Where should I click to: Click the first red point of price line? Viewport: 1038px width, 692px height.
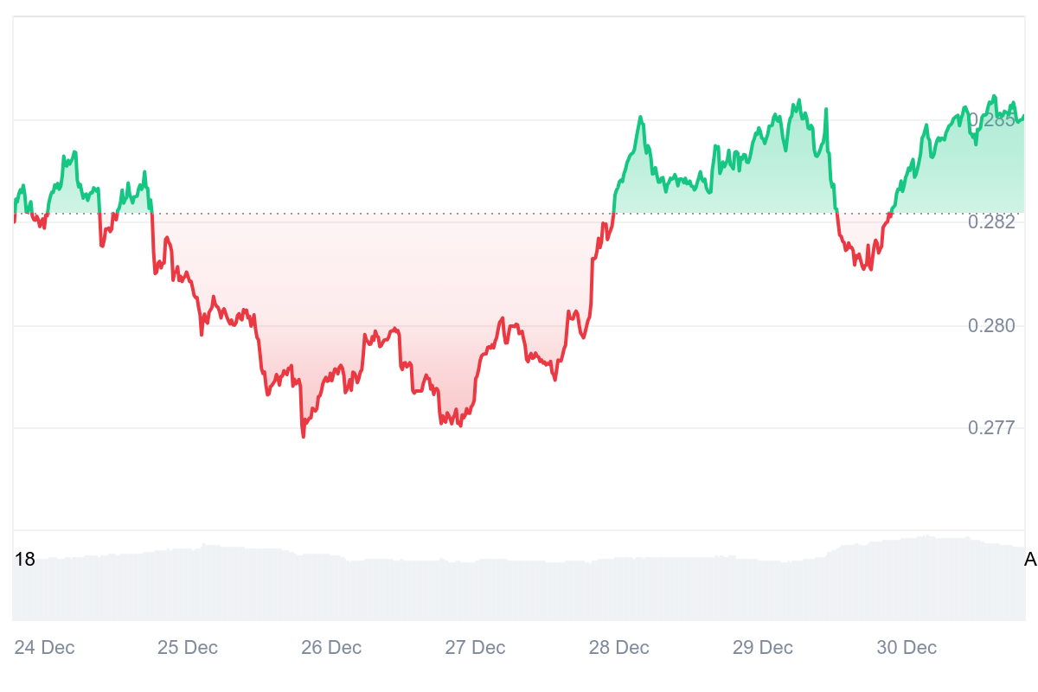pyautogui.click(x=15, y=221)
